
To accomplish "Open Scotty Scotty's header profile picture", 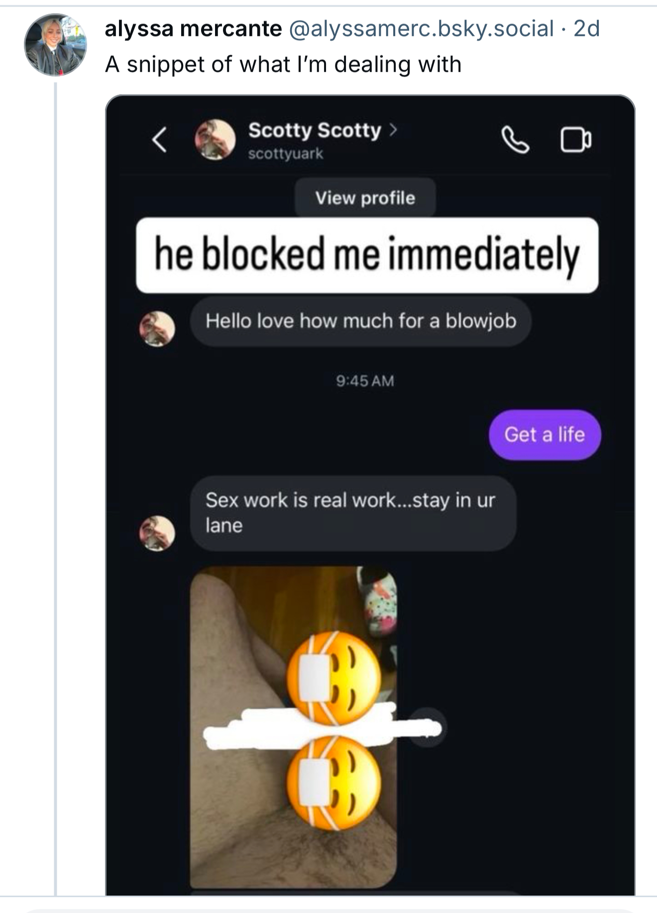I will coord(215,140).
